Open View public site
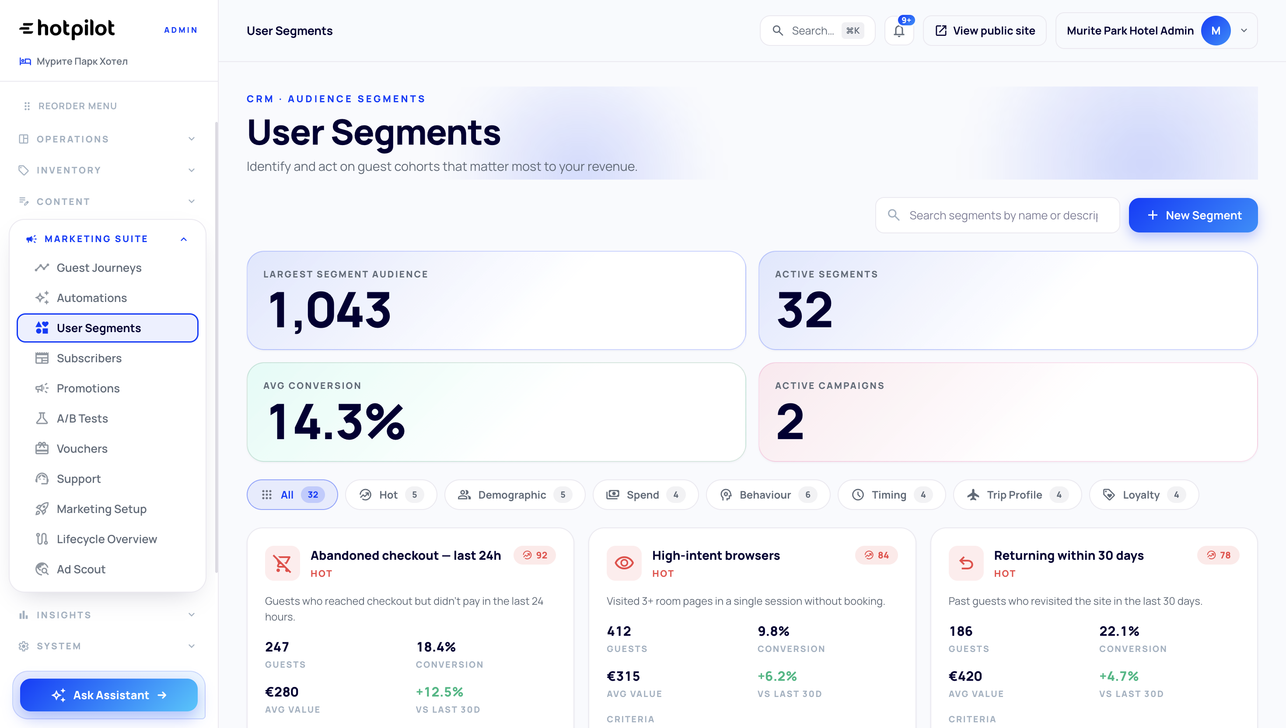The height and width of the screenshot is (728, 1286). tap(984, 31)
